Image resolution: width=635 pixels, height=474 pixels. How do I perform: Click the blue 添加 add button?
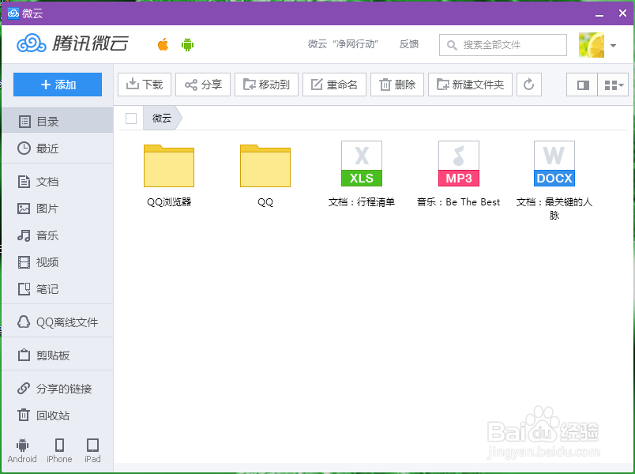pos(58,85)
